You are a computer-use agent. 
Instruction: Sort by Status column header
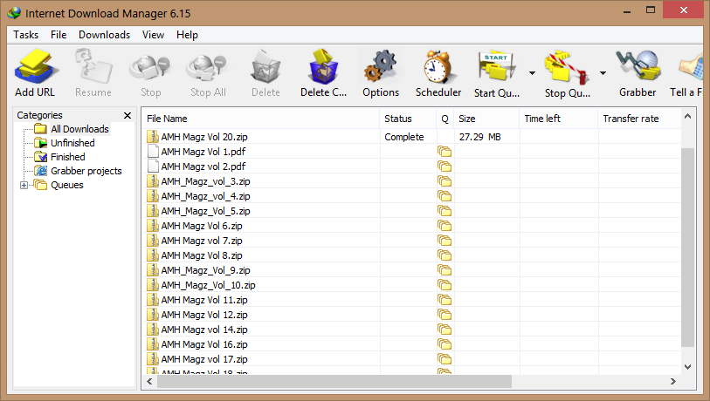408,119
